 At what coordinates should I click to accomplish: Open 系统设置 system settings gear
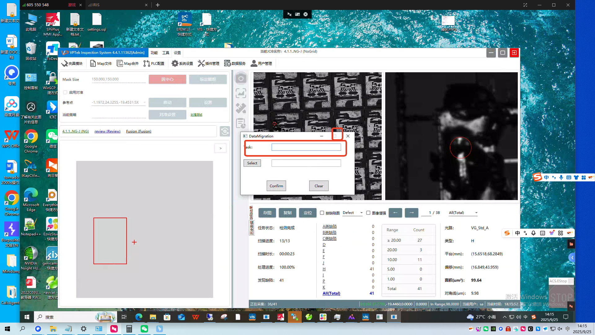pos(182,64)
